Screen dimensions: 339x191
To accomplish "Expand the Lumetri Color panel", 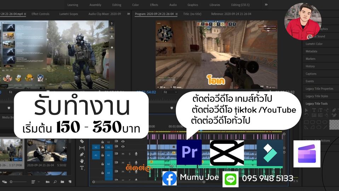I will click(314, 44).
